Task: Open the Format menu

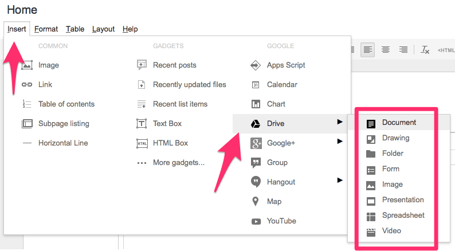Action: tap(46, 29)
